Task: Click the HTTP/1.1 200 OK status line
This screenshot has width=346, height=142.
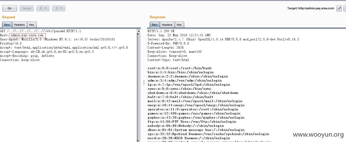Action: click(x=161, y=31)
